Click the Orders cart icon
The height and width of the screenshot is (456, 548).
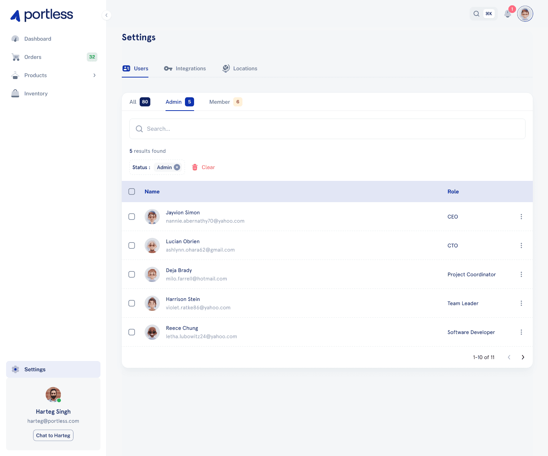coord(15,57)
